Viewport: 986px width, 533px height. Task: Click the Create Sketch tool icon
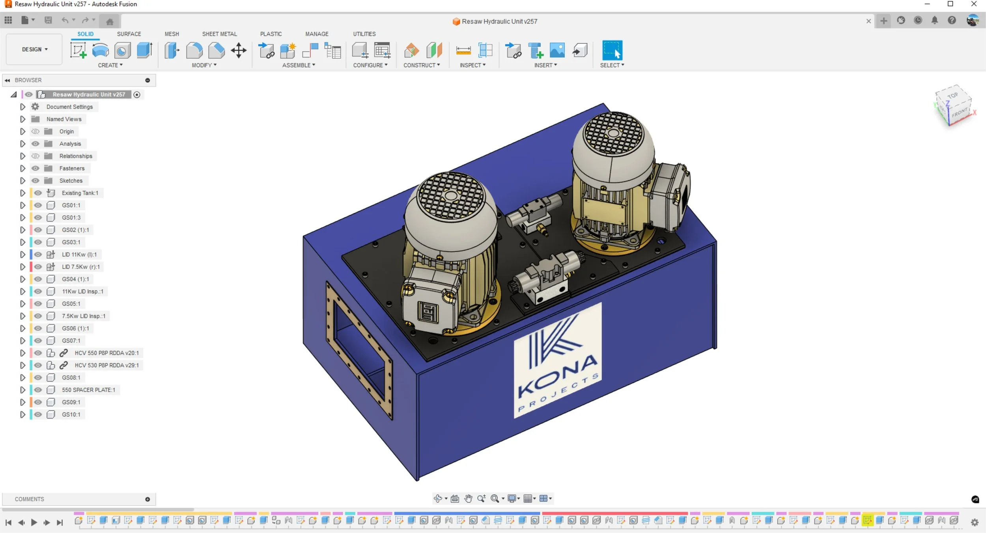[x=78, y=50]
